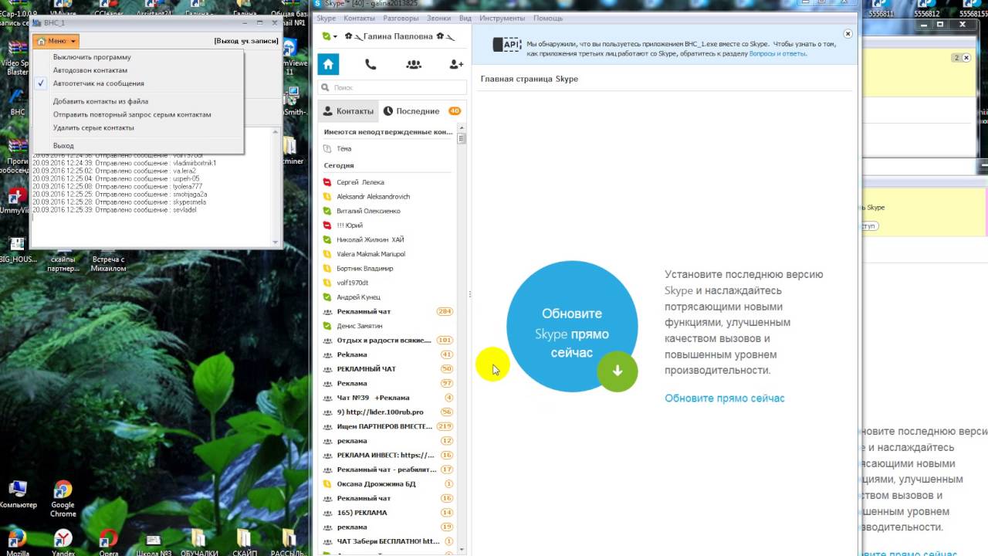The height and width of the screenshot is (556, 988).
Task: Open the ОБУЧАЛКИ desktop folder
Action: point(198,541)
